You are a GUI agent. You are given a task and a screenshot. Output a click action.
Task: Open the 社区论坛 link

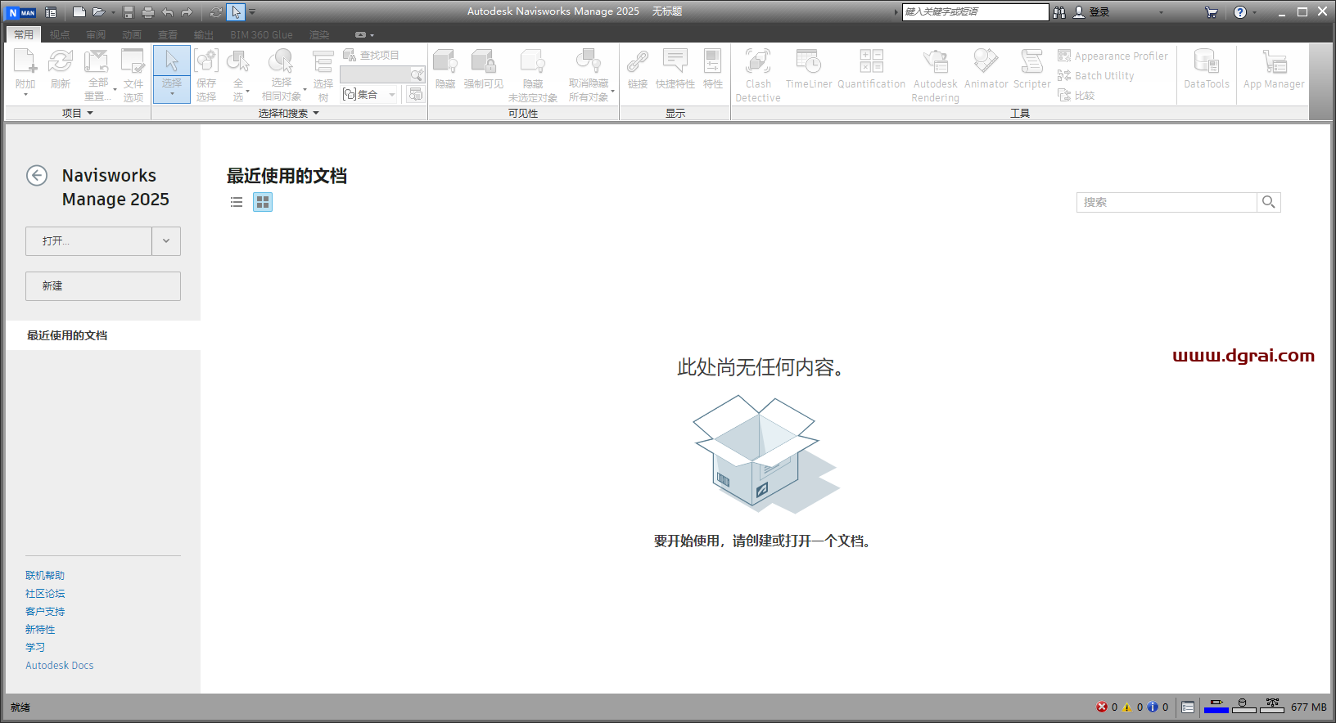45,594
